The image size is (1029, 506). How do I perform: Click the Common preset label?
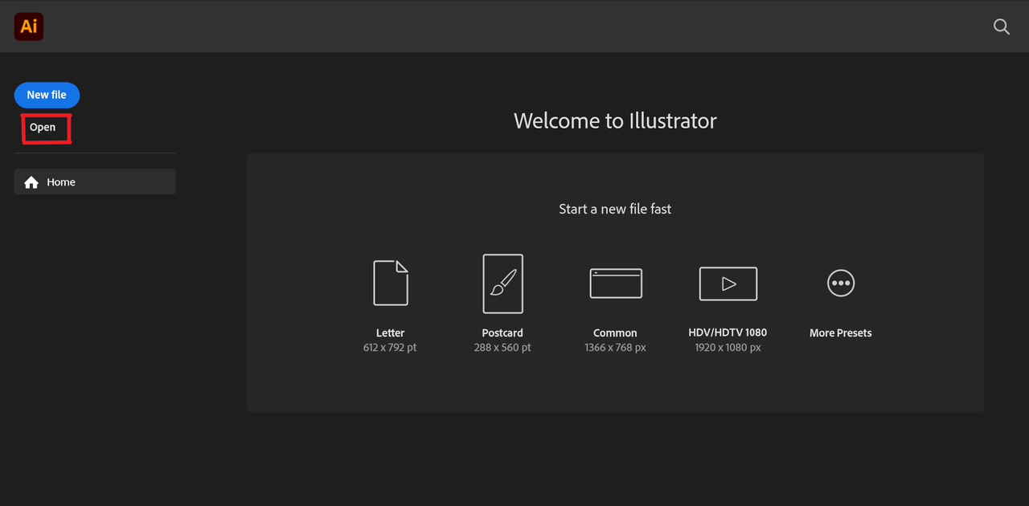[x=615, y=333]
